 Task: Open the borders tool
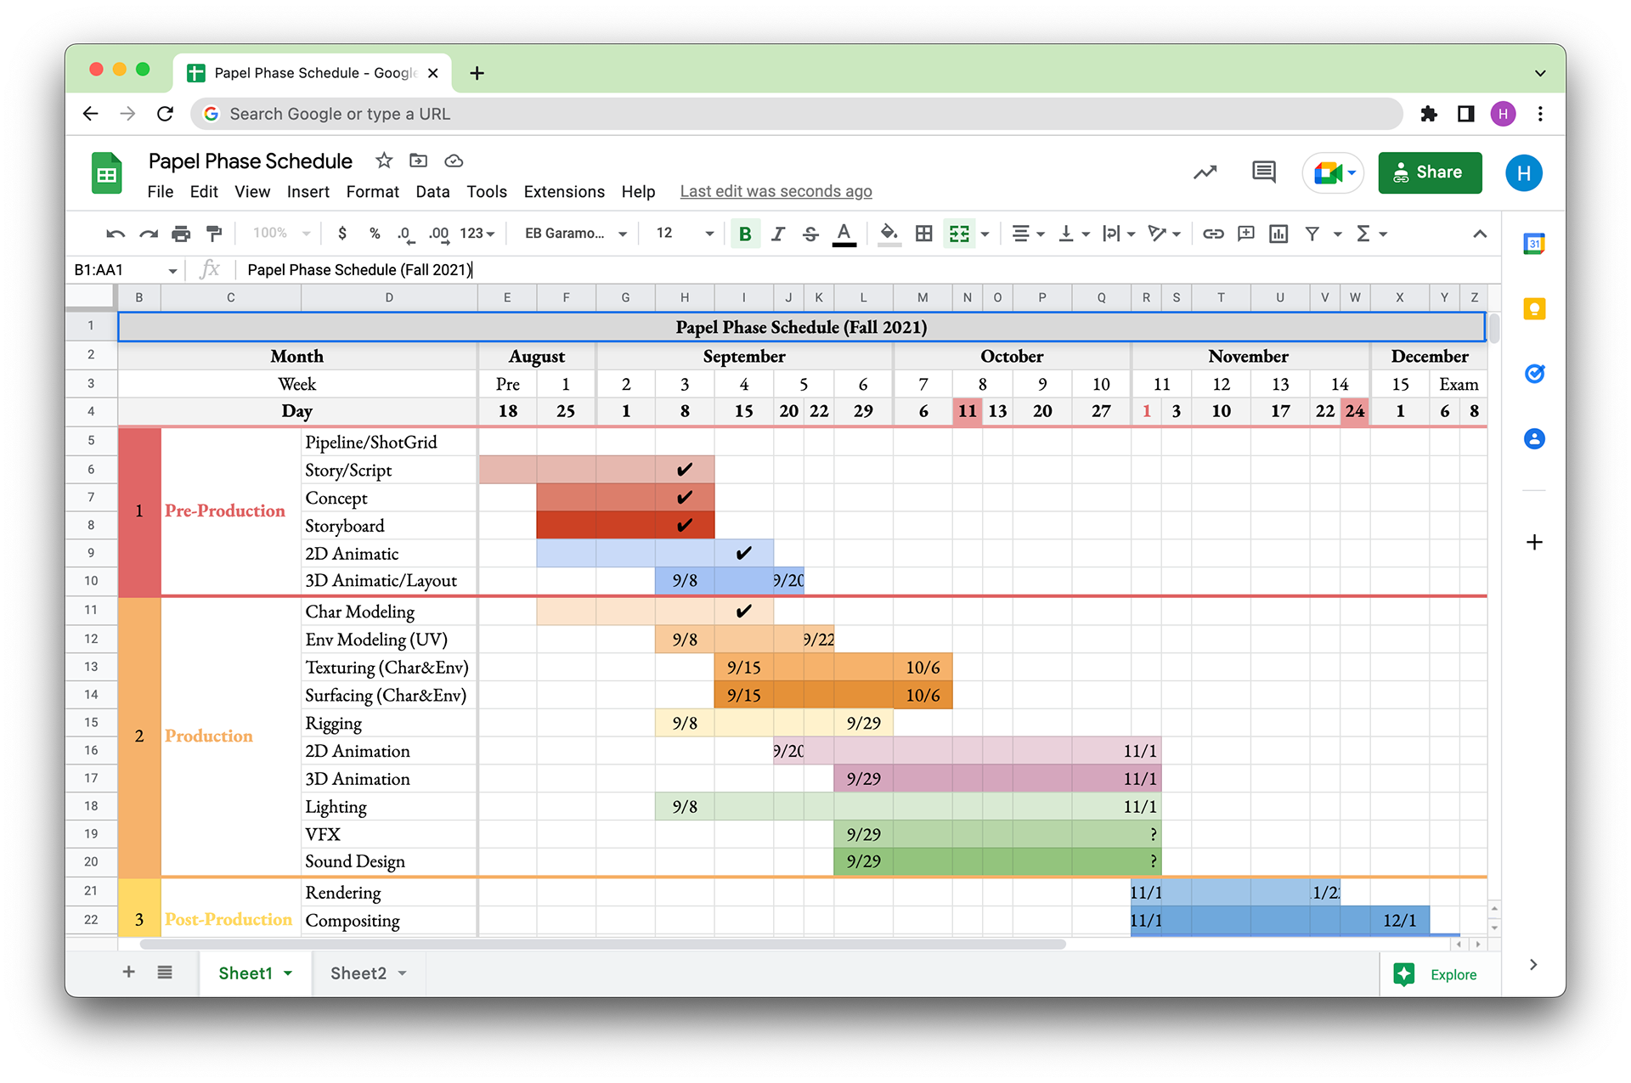pos(924,234)
